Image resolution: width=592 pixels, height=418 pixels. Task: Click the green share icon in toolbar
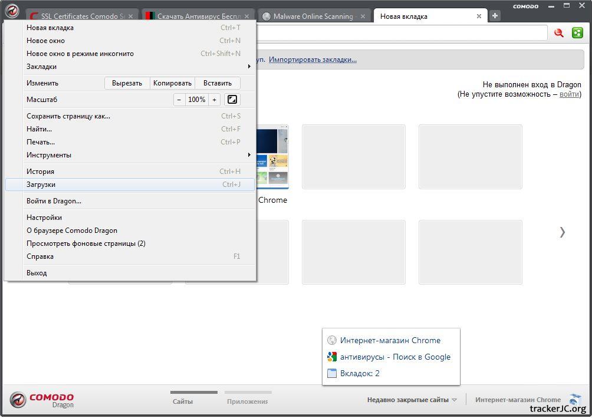577,33
